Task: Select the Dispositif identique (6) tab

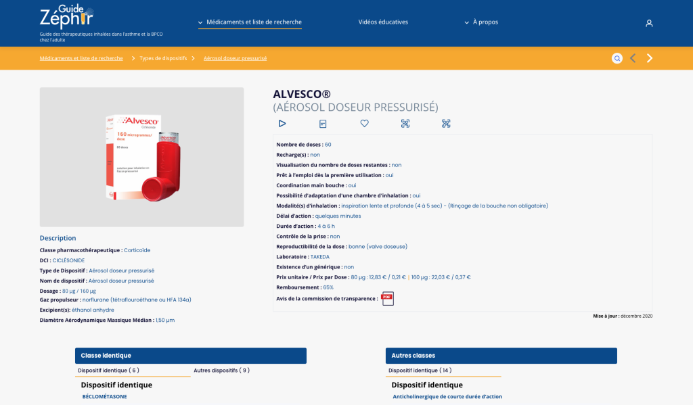Action: [x=108, y=371]
